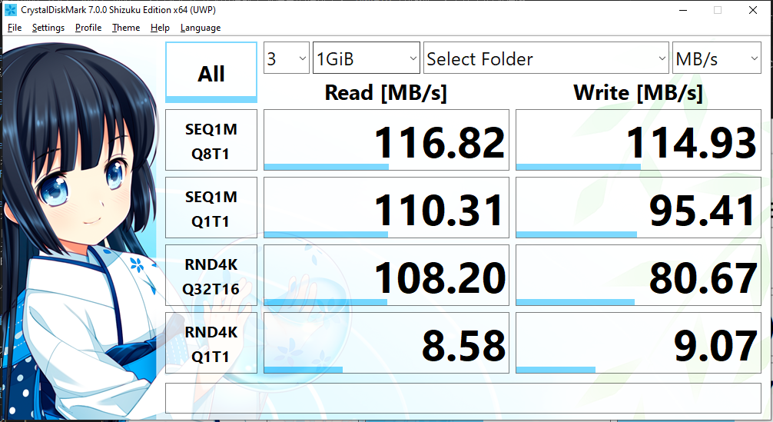Open the Help menu

point(160,28)
